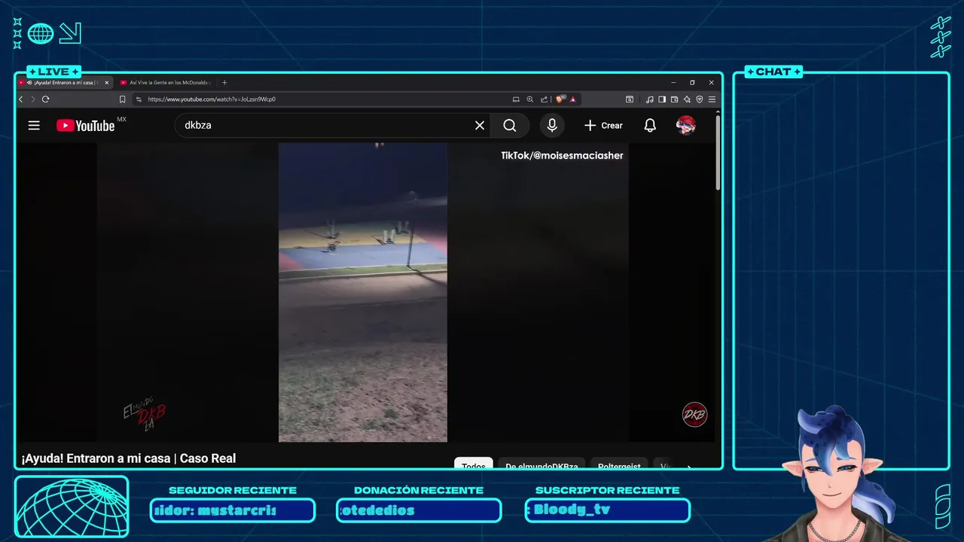Open the Brave Wallet icon
This screenshot has height=542, width=964.
675,99
